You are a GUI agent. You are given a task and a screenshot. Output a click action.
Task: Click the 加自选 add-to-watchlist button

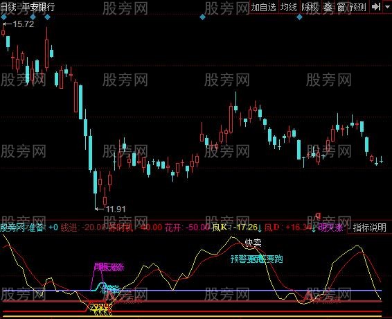pos(263,7)
